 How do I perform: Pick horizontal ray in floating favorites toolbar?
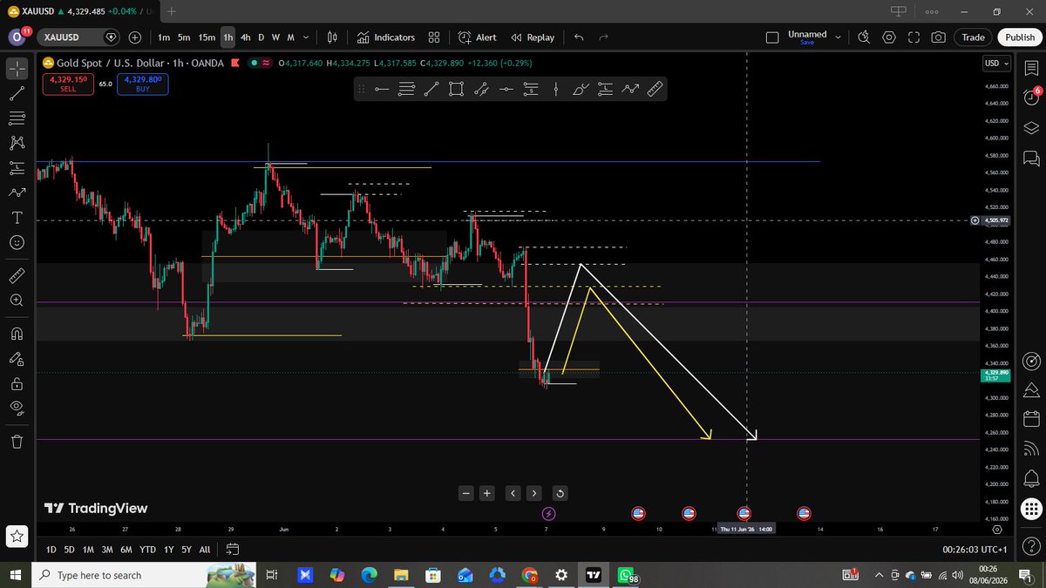point(381,88)
